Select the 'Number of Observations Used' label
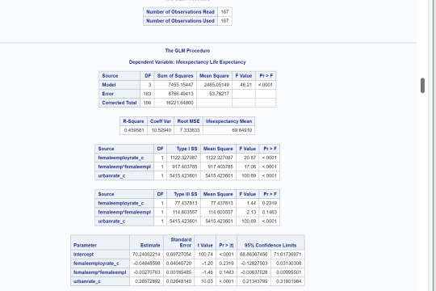This screenshot has width=436, height=291. pos(180,21)
